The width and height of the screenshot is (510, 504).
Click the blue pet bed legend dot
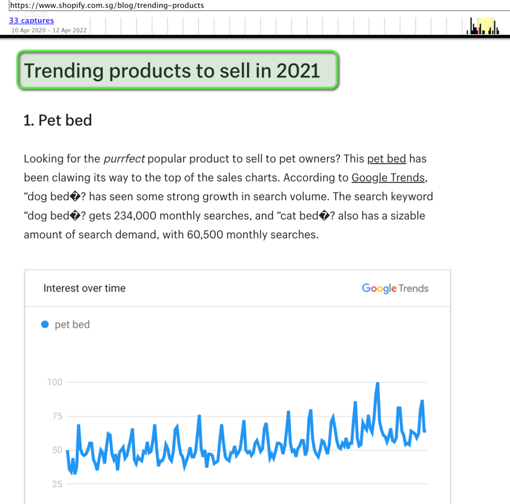tap(45, 324)
